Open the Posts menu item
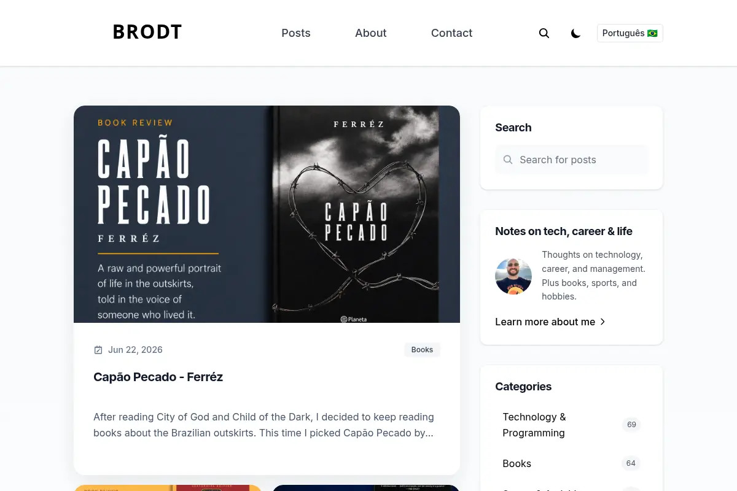 [x=296, y=33]
